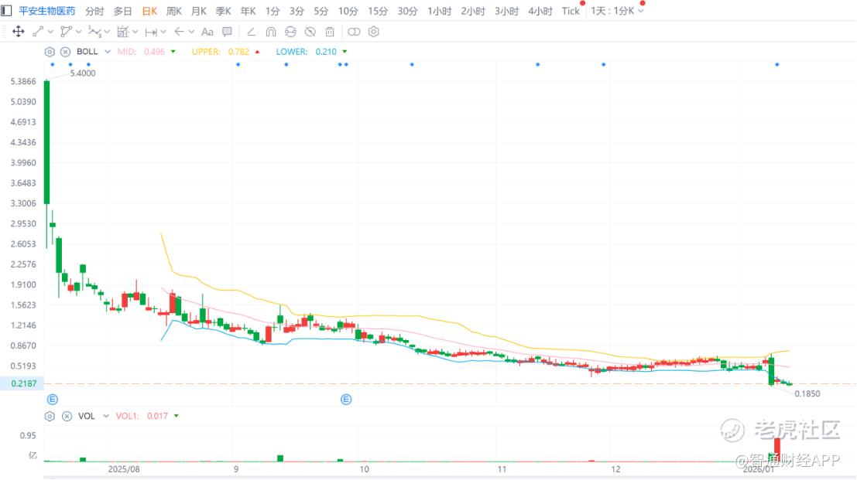
Task: Remove the BOLL indicator
Action: [x=65, y=52]
